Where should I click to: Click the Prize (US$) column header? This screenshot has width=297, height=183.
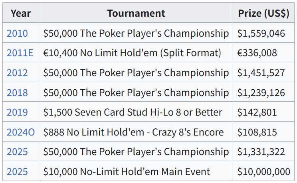coord(263,13)
